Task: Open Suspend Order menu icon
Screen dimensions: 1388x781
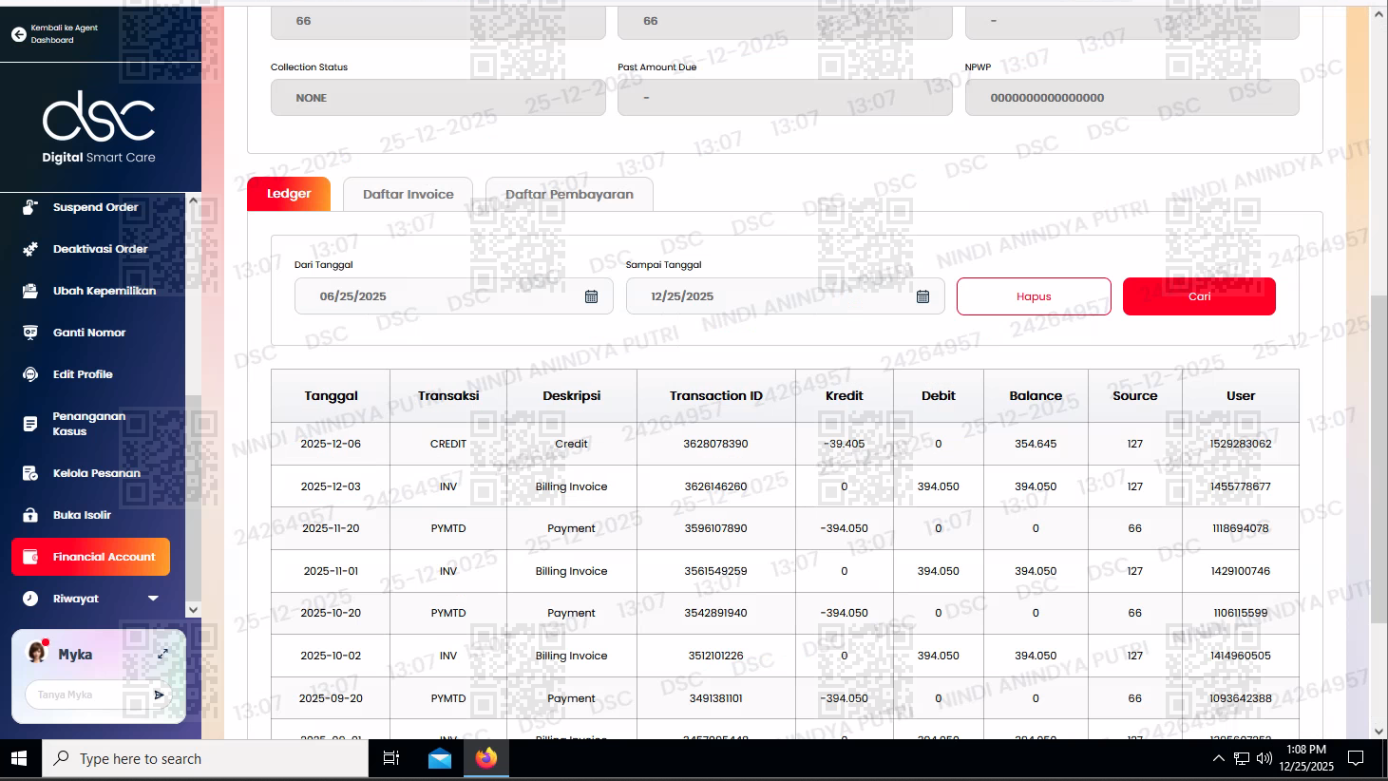Action: pyautogui.click(x=30, y=207)
